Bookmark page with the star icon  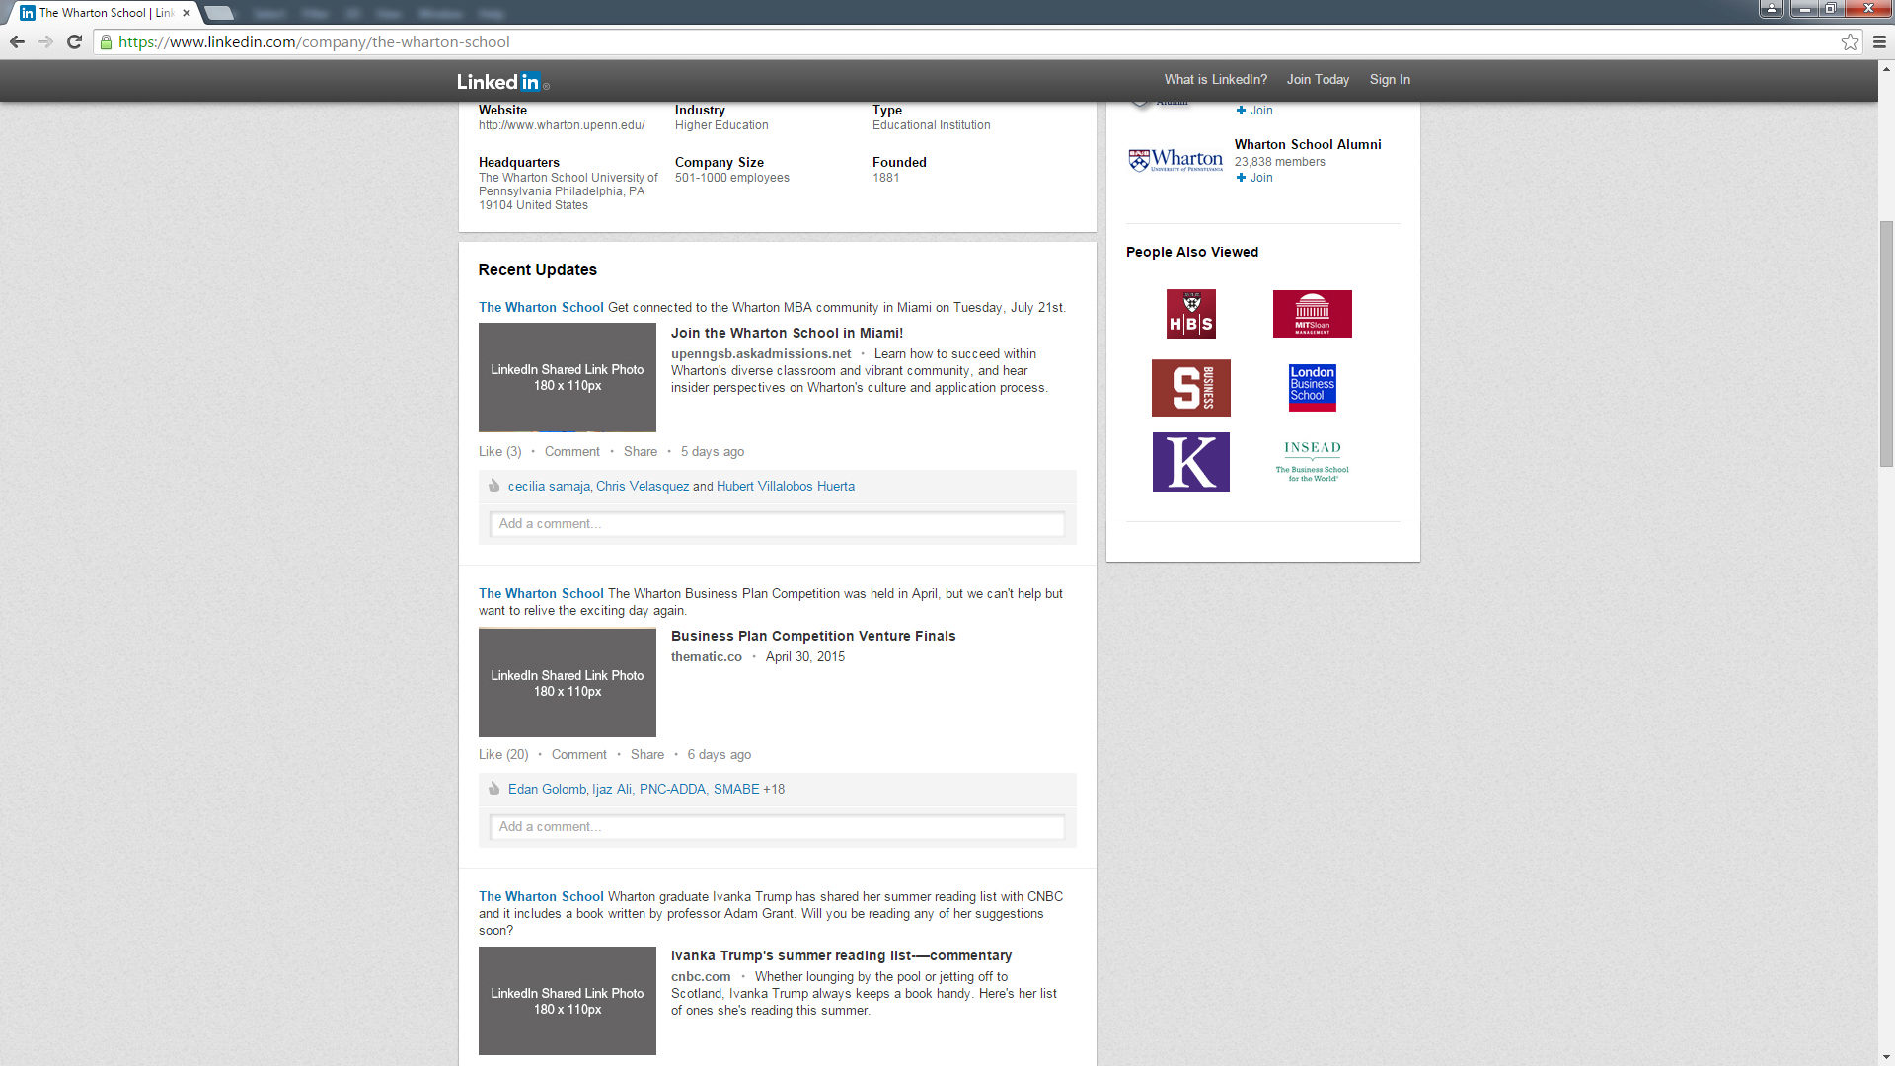coord(1850,41)
